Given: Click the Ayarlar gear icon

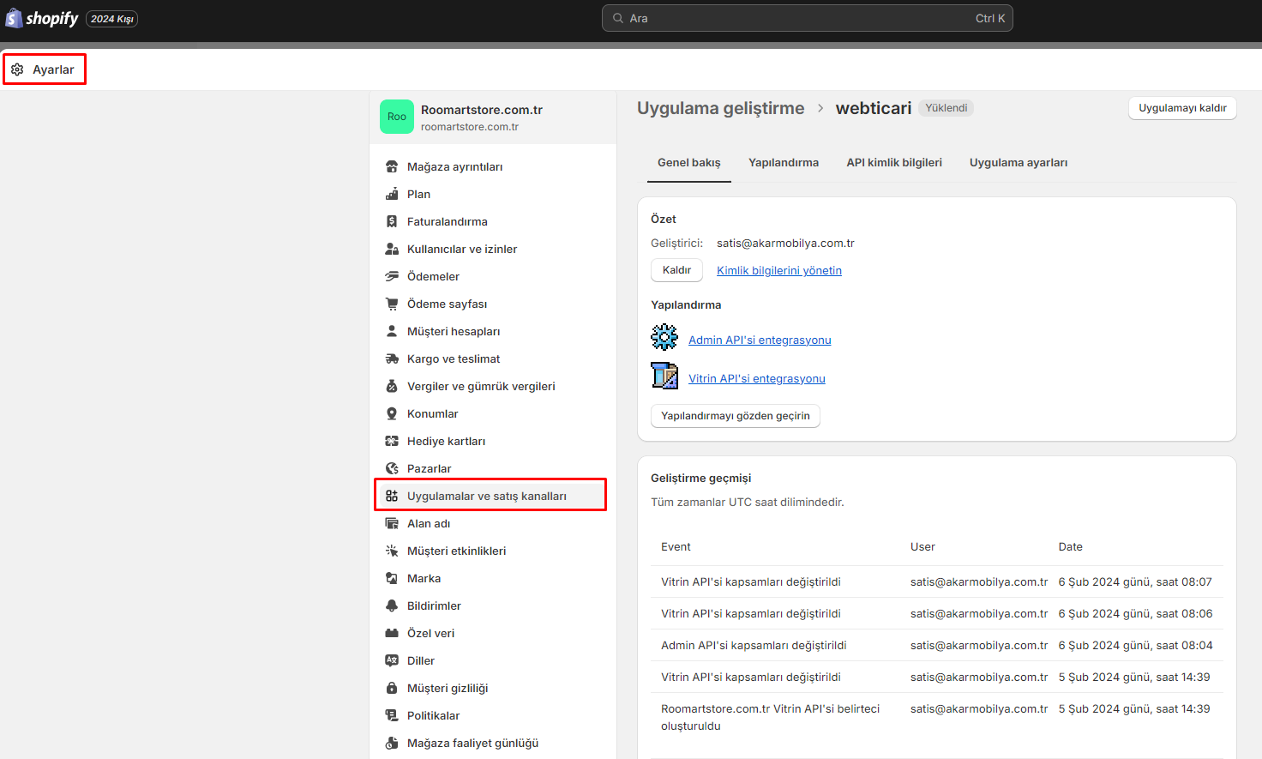Looking at the screenshot, I should click(17, 69).
